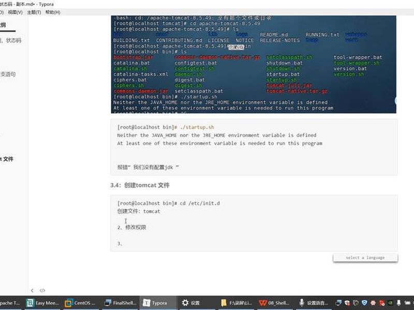414x310 pixels.
Task: Click the line 'Neither the JAVA_HOME nor the JRE_HOME' in the code block
Action: click(216, 135)
